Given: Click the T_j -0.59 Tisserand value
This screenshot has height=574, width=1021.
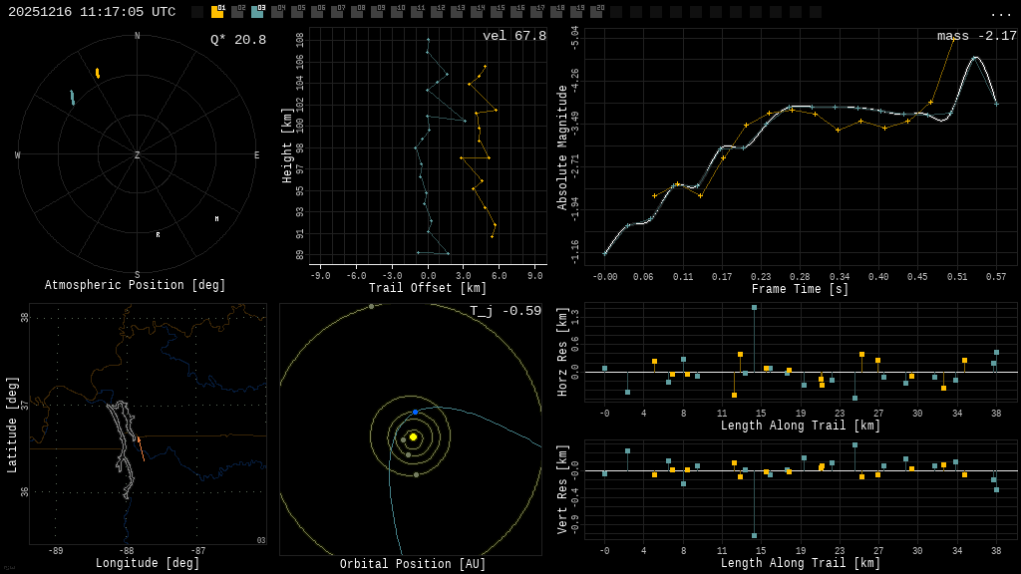Looking at the screenshot, I should click(505, 312).
